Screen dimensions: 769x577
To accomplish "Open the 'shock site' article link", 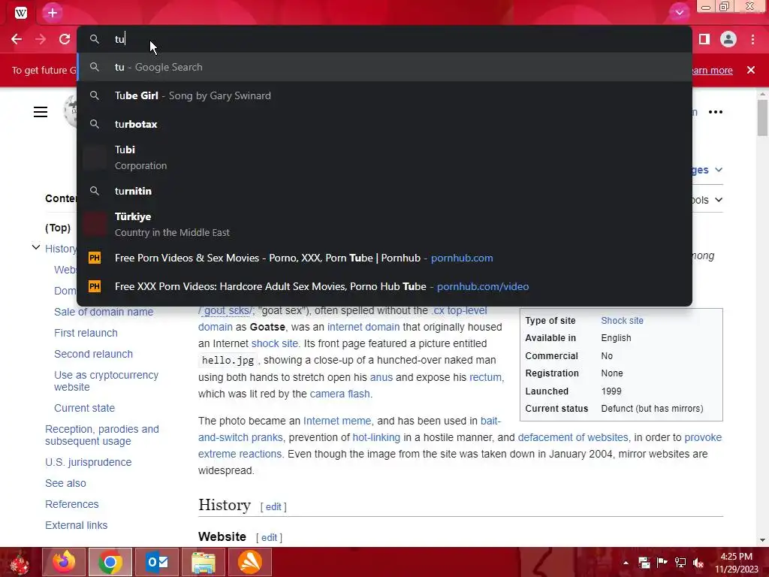I will tap(275, 343).
